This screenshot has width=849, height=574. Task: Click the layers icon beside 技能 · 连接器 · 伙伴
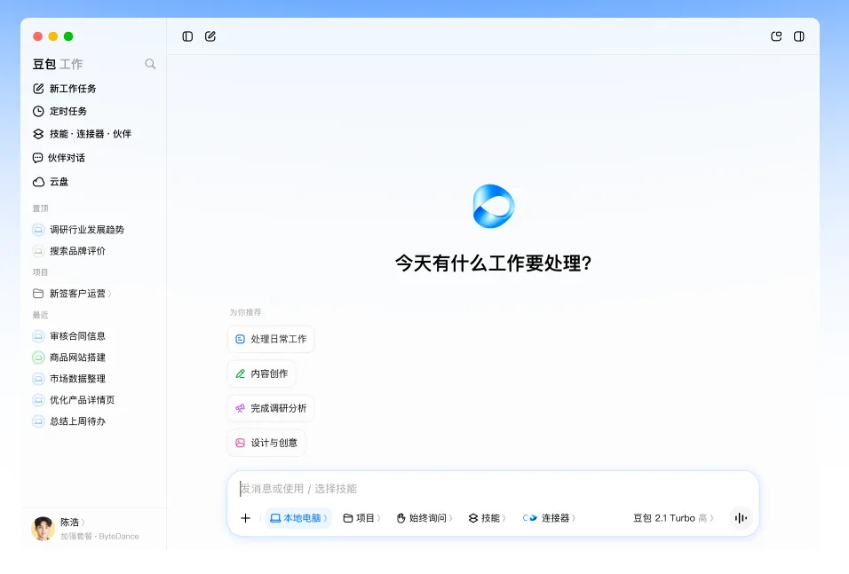(x=38, y=134)
